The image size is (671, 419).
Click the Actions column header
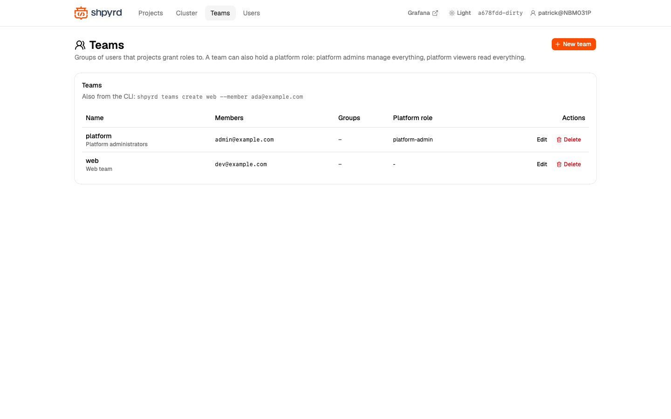tap(574, 118)
